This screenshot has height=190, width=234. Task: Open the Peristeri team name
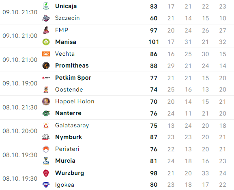click(67, 149)
